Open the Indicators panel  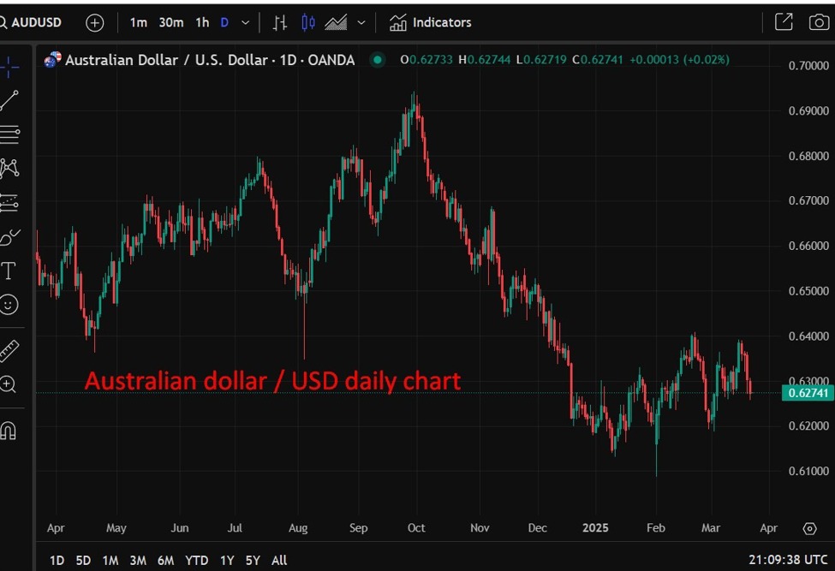[431, 23]
